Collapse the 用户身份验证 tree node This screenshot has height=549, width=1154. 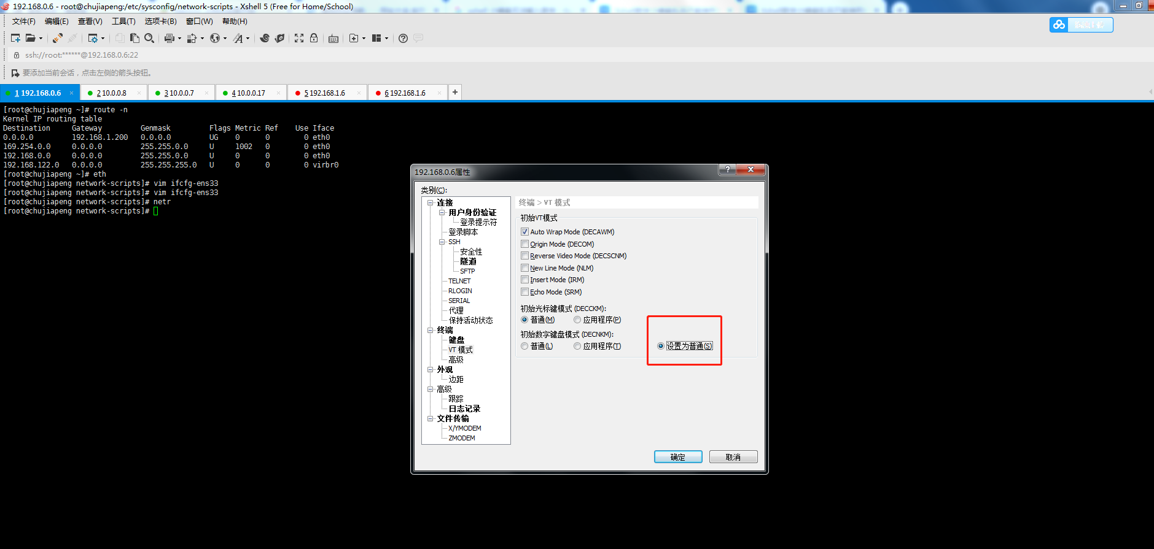click(x=442, y=212)
